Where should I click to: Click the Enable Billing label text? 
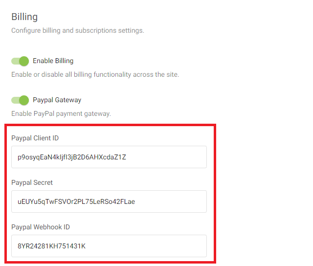click(x=53, y=61)
